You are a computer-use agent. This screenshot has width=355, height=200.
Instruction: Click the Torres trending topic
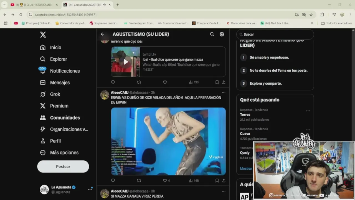245,114
